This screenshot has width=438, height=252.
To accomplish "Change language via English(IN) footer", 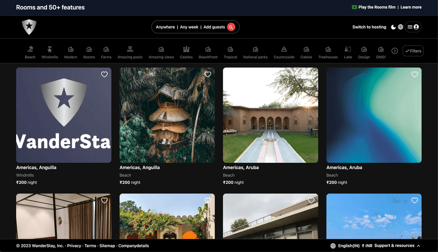I will 349,246.
